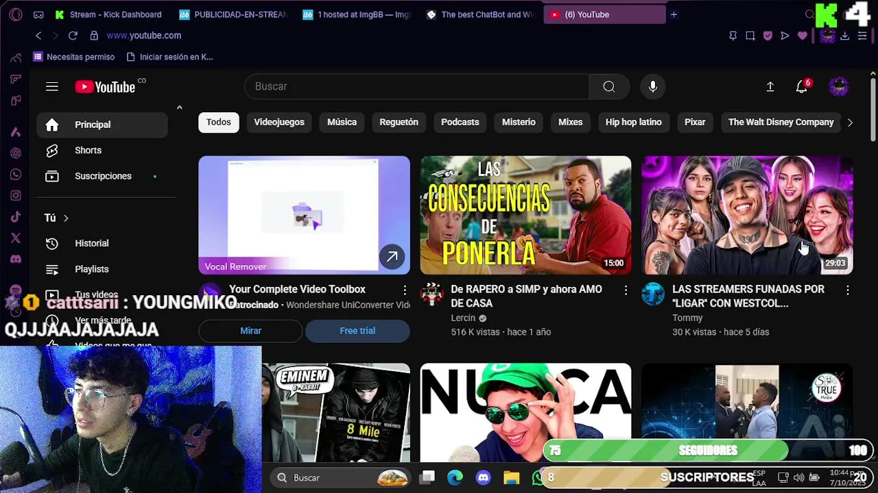
Task: Select the Reguetón filter chip
Action: pos(399,122)
